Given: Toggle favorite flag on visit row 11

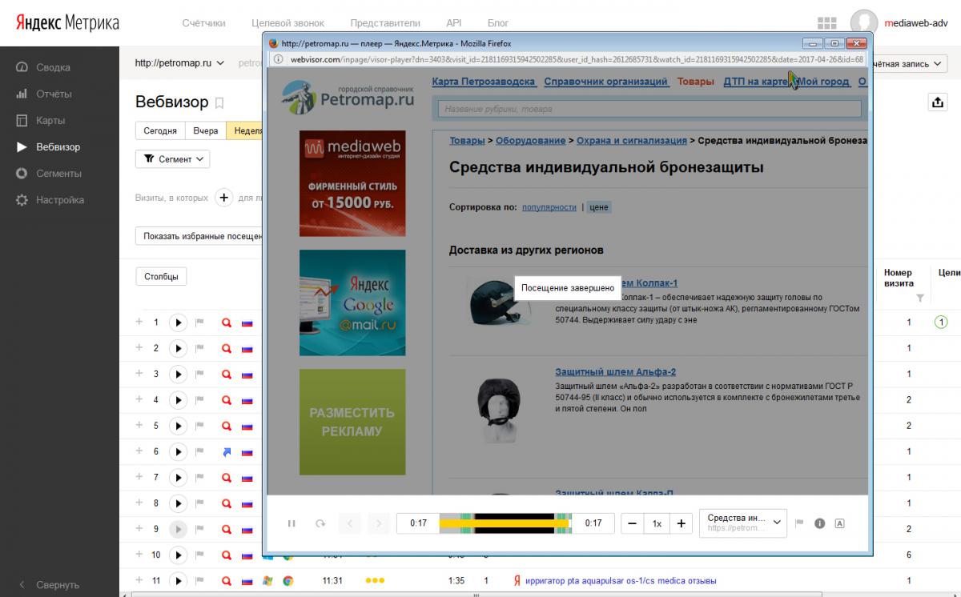Looking at the screenshot, I should (200, 581).
